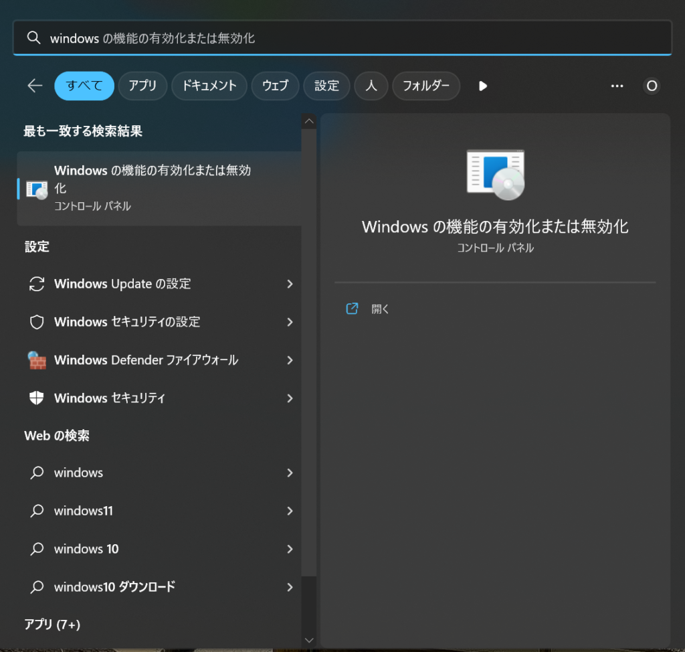Switch to the 設定 filter tab
Viewport: 685px width, 652px height.
(x=326, y=86)
